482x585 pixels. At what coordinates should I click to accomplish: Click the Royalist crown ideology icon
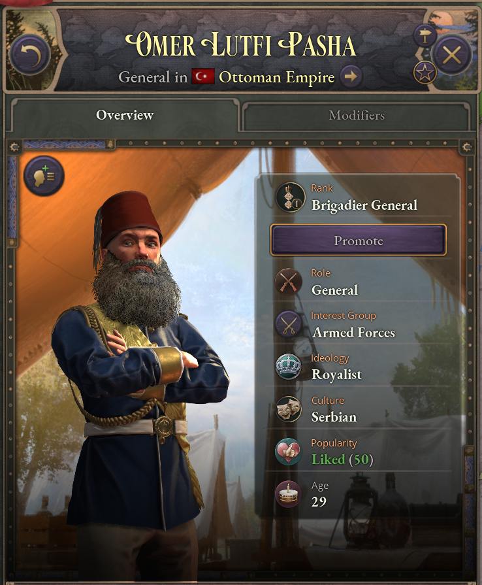pos(289,367)
